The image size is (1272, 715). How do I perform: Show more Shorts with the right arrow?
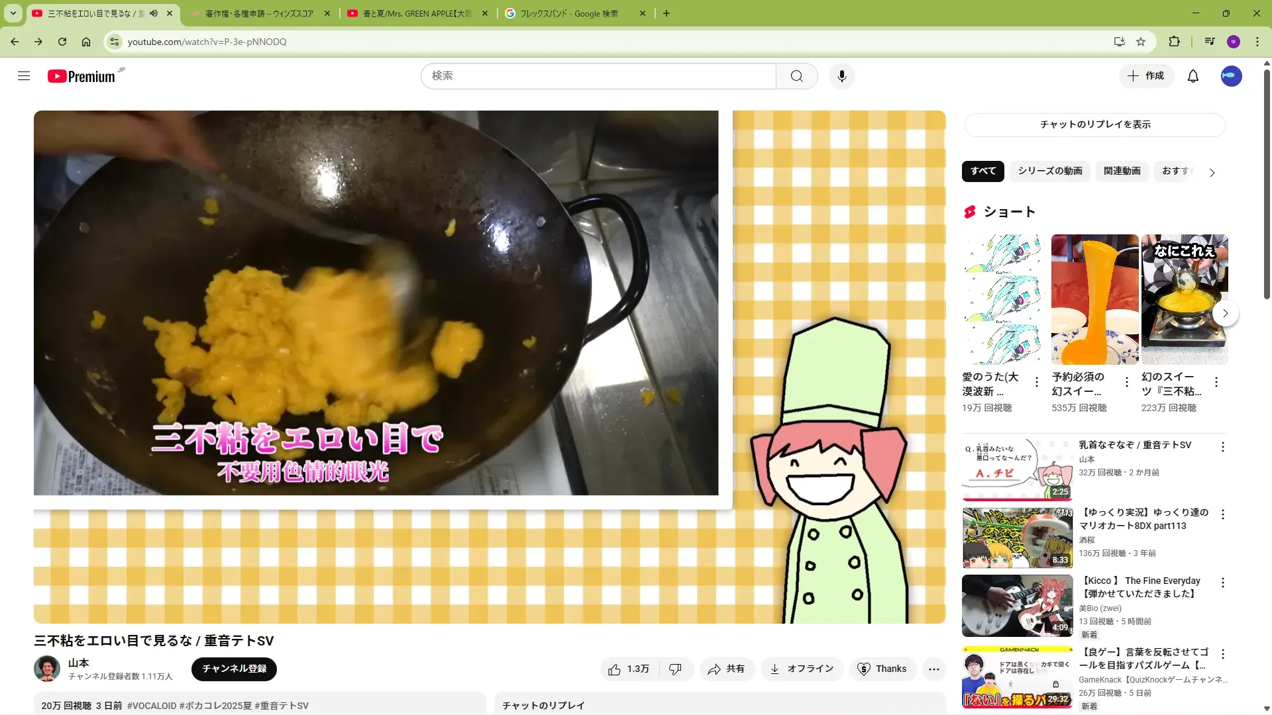(x=1225, y=313)
